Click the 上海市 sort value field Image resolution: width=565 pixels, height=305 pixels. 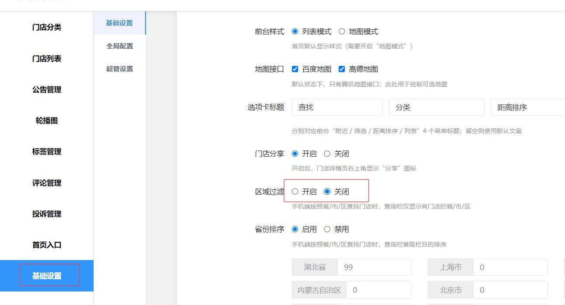click(510, 267)
